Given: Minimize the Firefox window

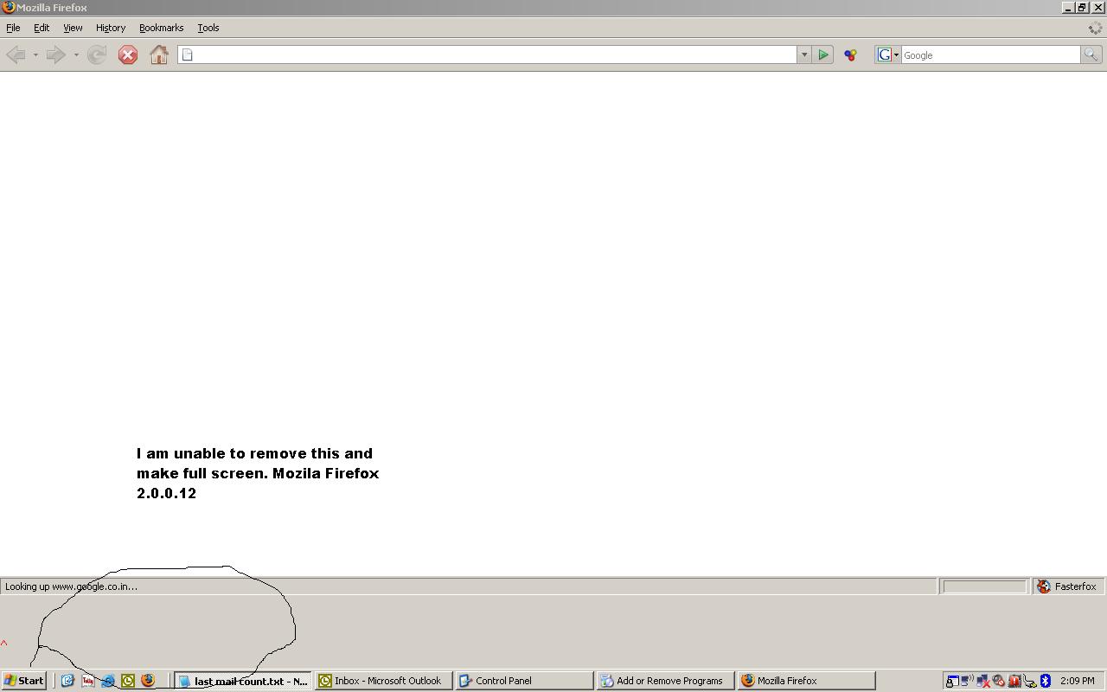Looking at the screenshot, I should 1068,7.
